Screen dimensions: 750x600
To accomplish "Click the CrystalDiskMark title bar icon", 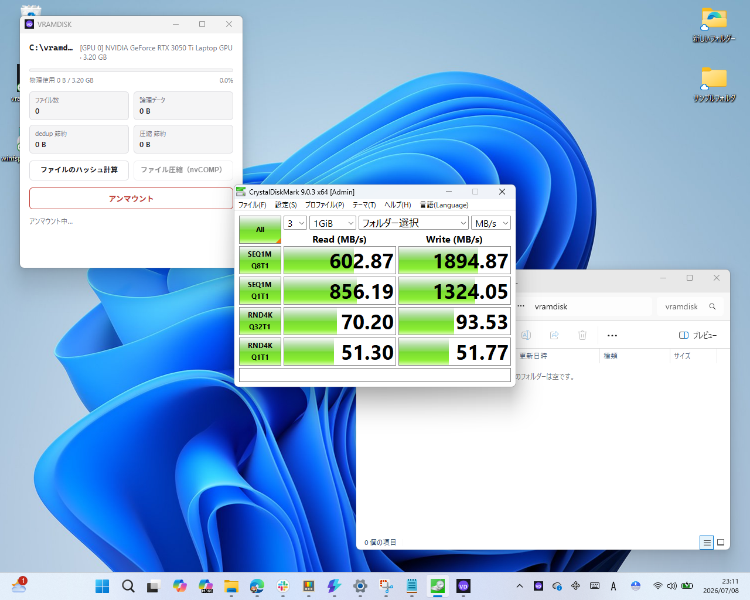I will pos(241,192).
